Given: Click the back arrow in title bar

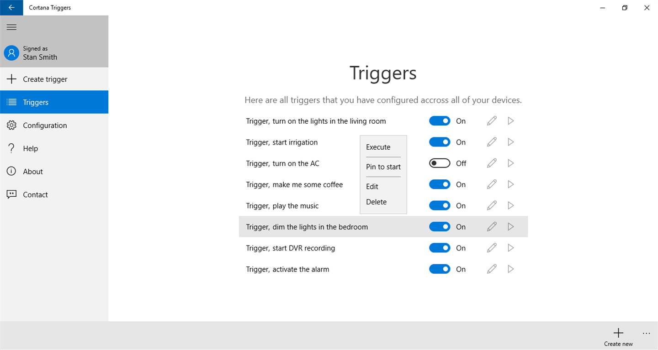Looking at the screenshot, I should (x=11, y=8).
